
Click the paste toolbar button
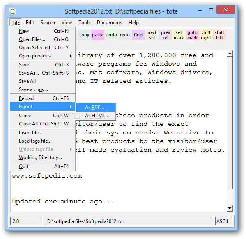click(98, 35)
